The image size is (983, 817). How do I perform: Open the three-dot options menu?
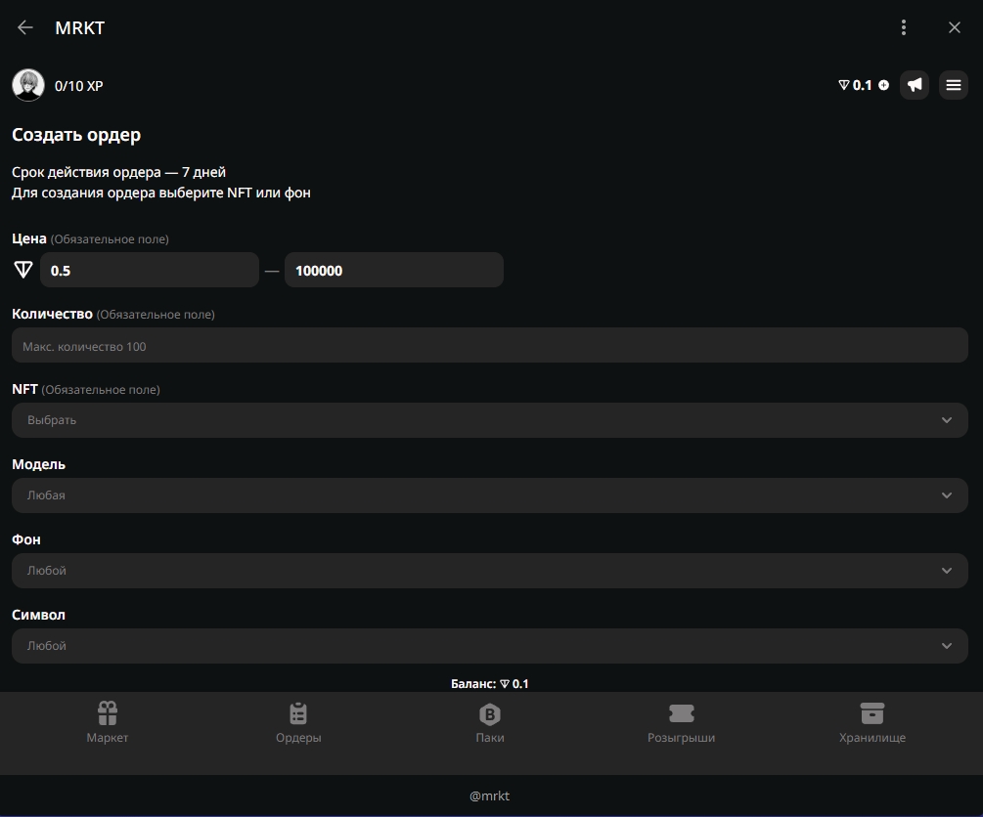coord(904,27)
